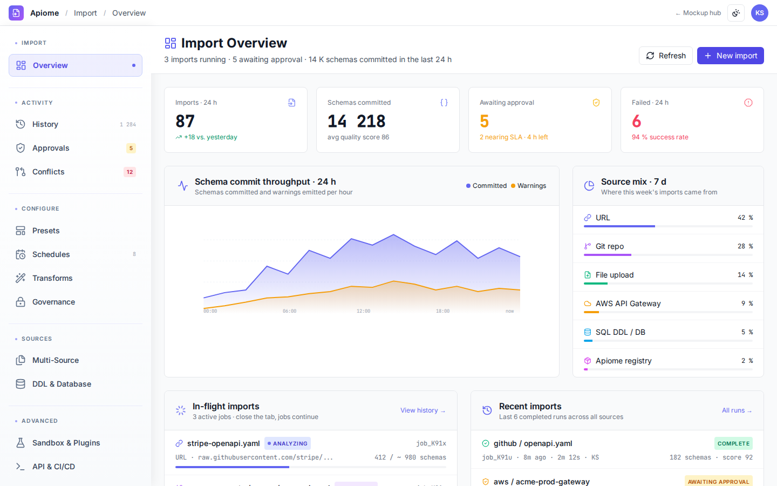Click the Governance lock icon
777x486 pixels.
[21, 302]
